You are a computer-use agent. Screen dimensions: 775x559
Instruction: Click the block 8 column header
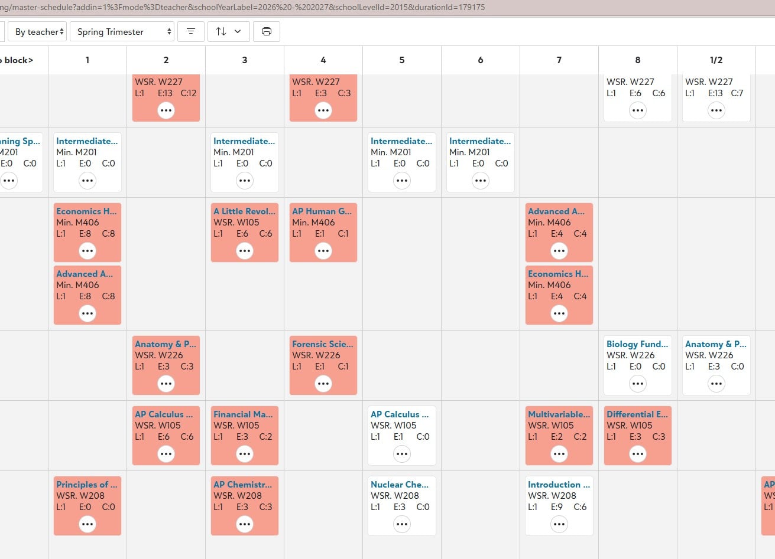[638, 60]
